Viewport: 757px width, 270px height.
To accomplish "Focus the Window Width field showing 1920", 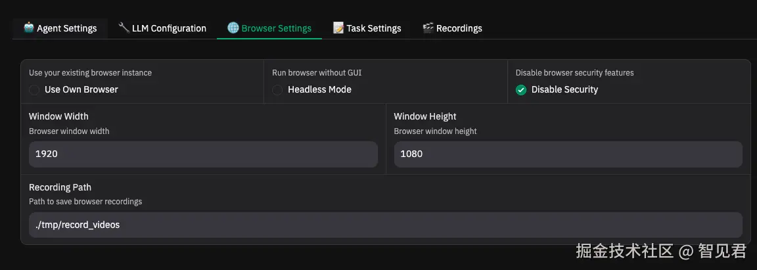I will 203,154.
